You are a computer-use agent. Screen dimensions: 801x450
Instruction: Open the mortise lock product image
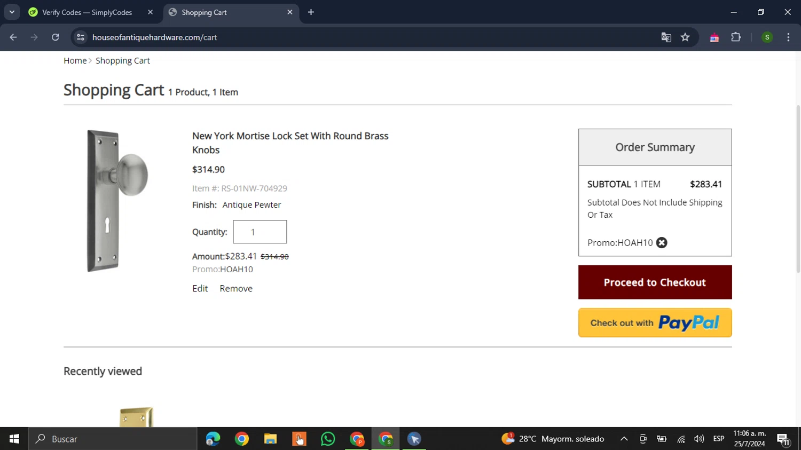(x=117, y=201)
